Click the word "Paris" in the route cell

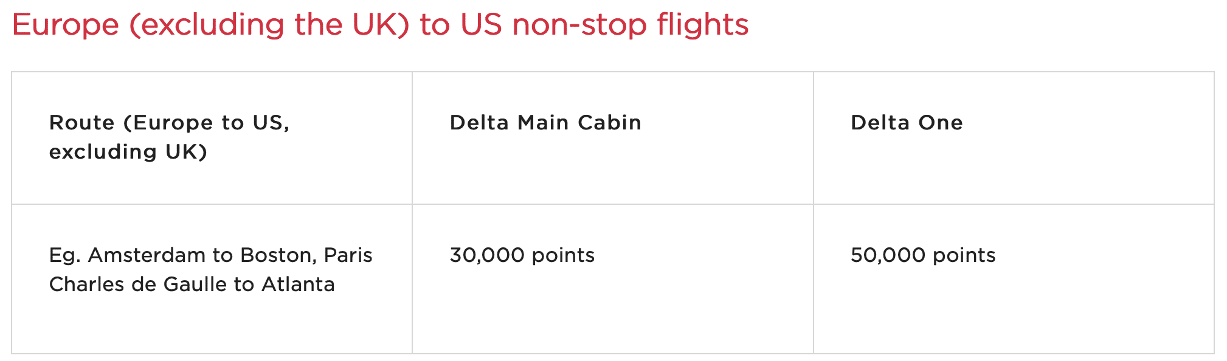[x=348, y=255]
